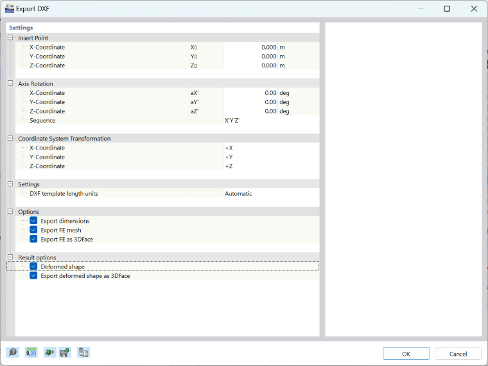Select X-Coordinate row under Insert Point
488x366 pixels.
pyautogui.click(x=167, y=47)
